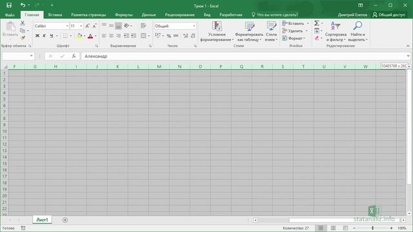Switch to the Формулы tab
This screenshot has width=413, height=232.
coord(124,15)
